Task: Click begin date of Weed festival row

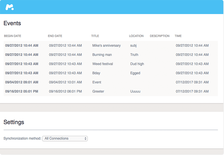Action: [x=22, y=64]
